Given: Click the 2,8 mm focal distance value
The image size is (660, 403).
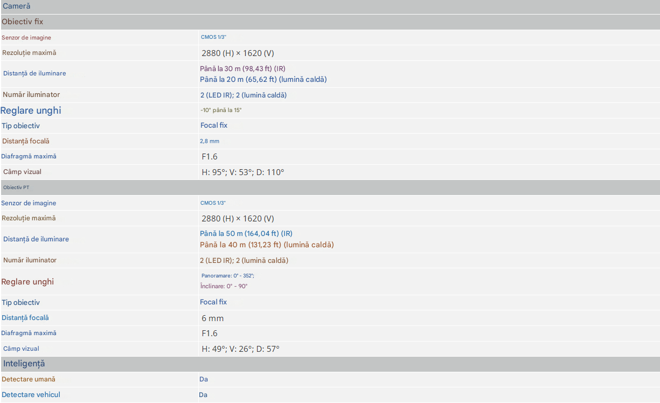Looking at the screenshot, I should point(210,141).
